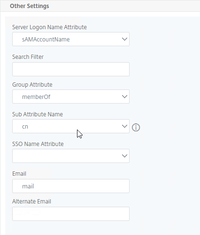200x235 pixels.
Task: Click the Alternate Email label text
Action: tap(31, 202)
